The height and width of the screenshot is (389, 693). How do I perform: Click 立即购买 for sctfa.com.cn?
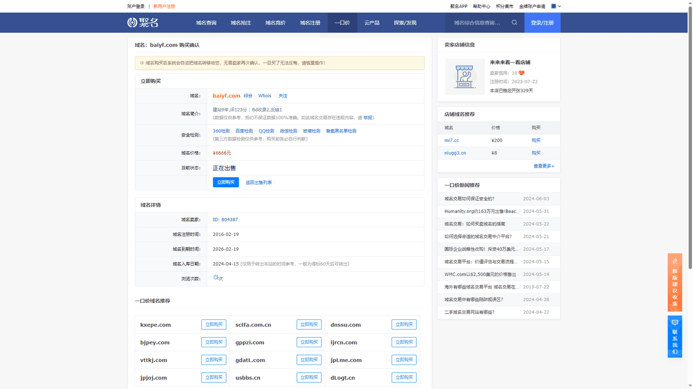point(309,325)
